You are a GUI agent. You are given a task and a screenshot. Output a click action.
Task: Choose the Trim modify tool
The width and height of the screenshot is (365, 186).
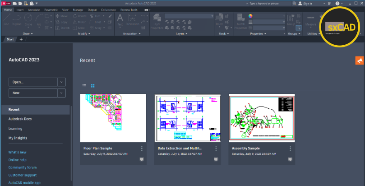tap(96, 16)
